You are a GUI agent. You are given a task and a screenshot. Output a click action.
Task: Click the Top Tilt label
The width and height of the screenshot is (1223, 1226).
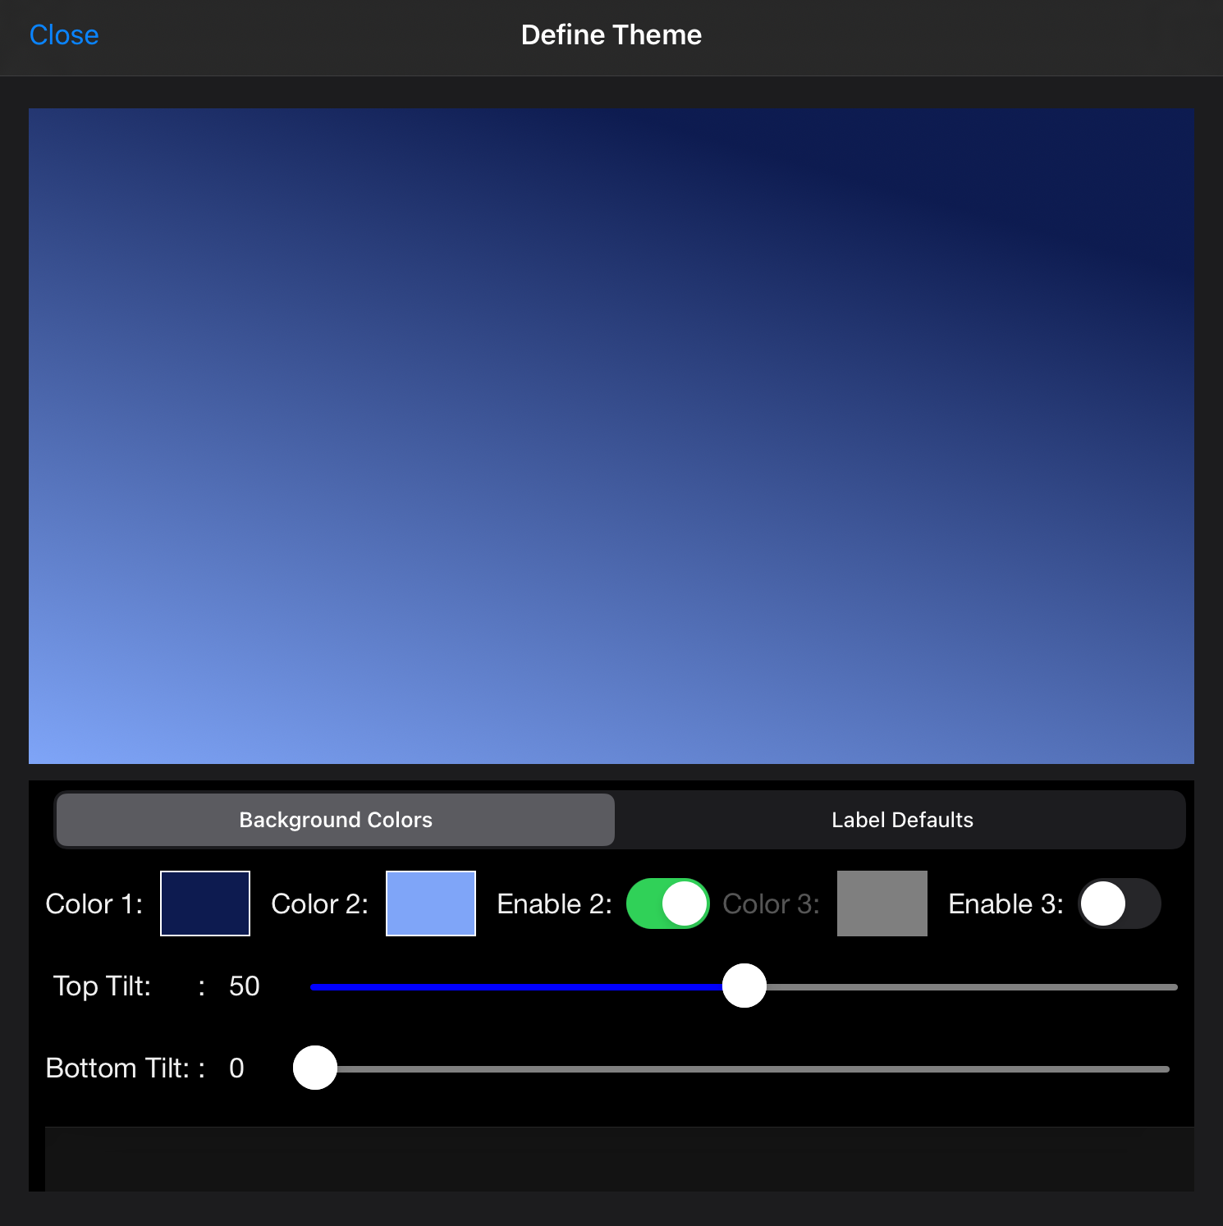point(101,986)
